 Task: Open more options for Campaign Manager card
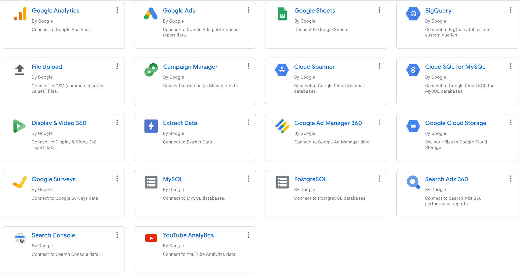click(248, 66)
